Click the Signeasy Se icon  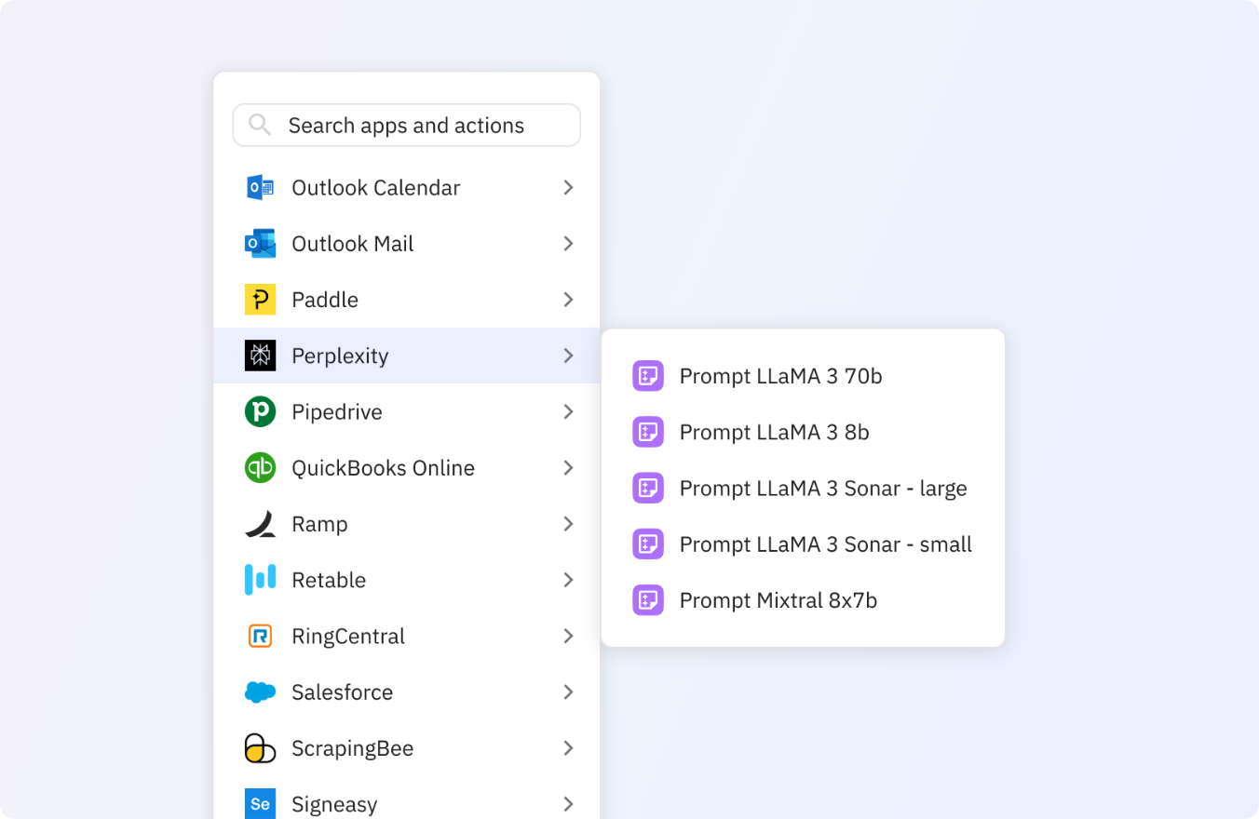260,803
